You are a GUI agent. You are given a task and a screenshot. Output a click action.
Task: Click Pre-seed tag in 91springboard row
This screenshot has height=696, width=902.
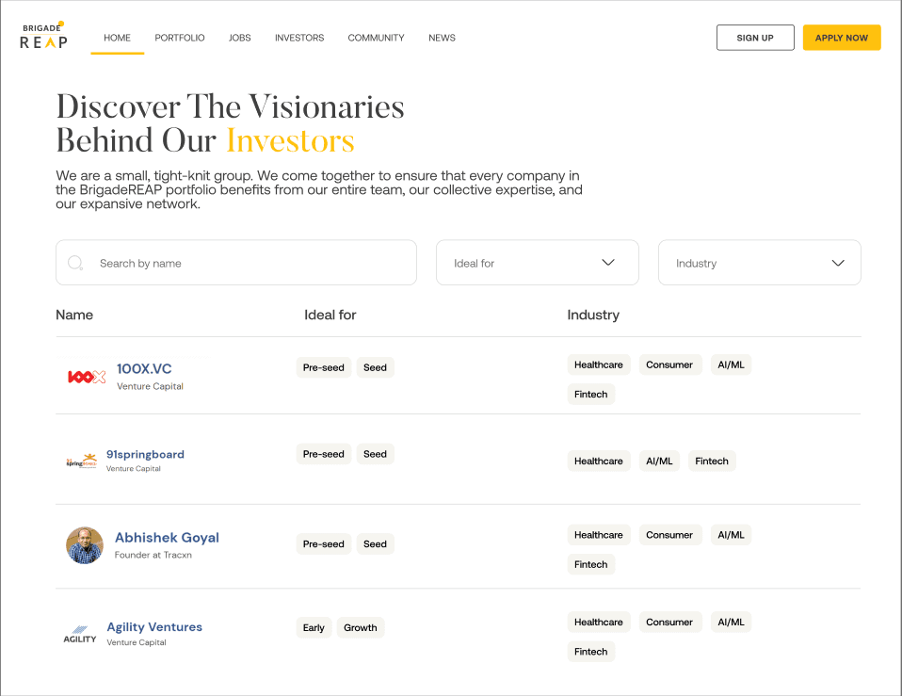coord(324,454)
